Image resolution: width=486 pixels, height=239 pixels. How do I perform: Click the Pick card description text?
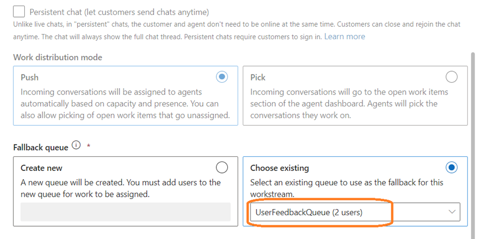[349, 104]
